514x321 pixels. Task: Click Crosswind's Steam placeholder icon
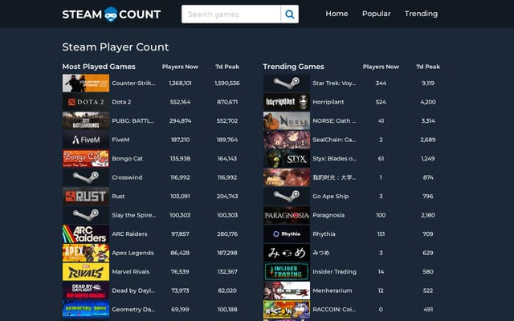86,177
